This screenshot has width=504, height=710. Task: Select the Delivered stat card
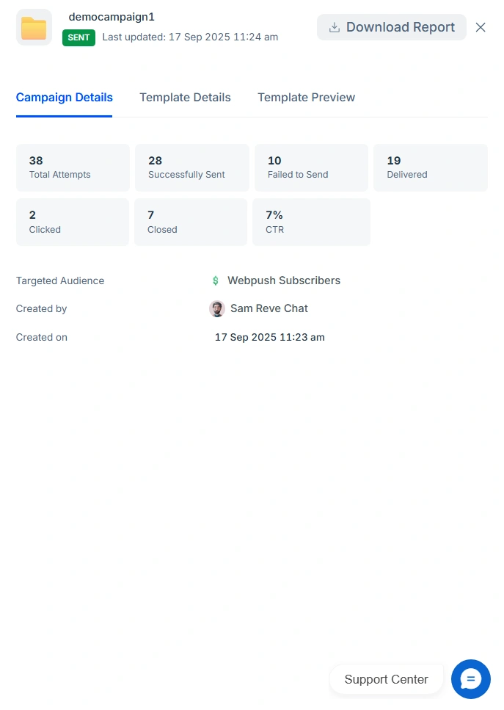click(430, 167)
